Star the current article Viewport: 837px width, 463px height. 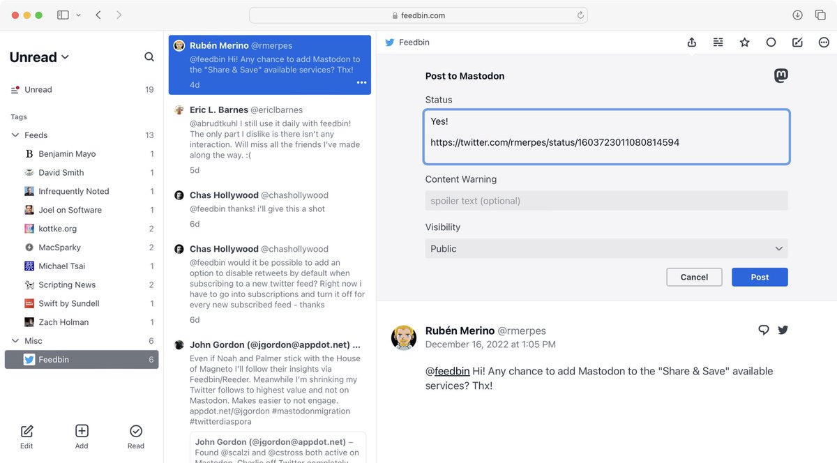point(745,43)
